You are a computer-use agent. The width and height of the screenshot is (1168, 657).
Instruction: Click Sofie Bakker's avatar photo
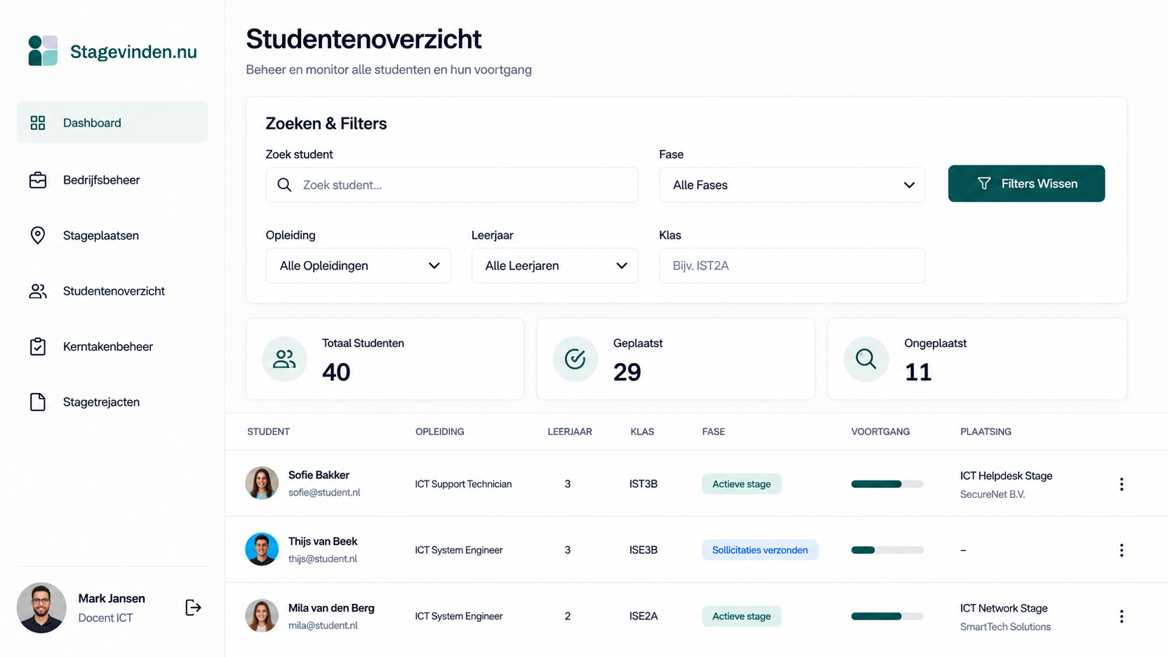pyautogui.click(x=262, y=483)
